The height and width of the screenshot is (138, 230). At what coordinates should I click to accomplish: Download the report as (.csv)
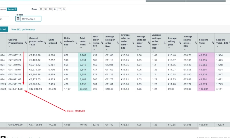[4, 29]
